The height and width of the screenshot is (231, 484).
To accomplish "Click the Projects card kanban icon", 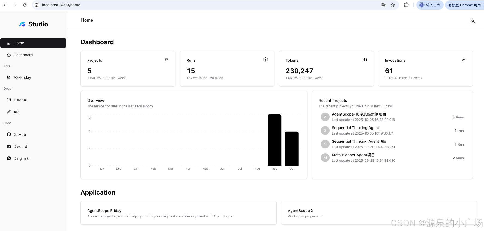I will [x=166, y=60].
